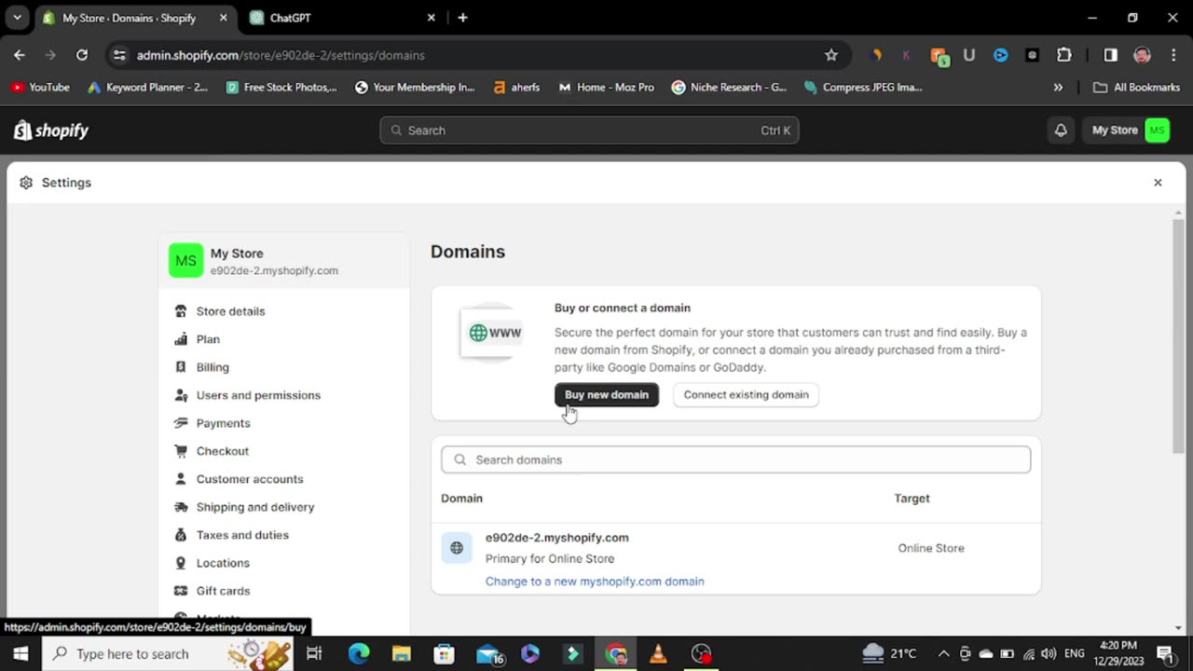
Task: Click the Users and permissions icon
Action: click(x=181, y=395)
